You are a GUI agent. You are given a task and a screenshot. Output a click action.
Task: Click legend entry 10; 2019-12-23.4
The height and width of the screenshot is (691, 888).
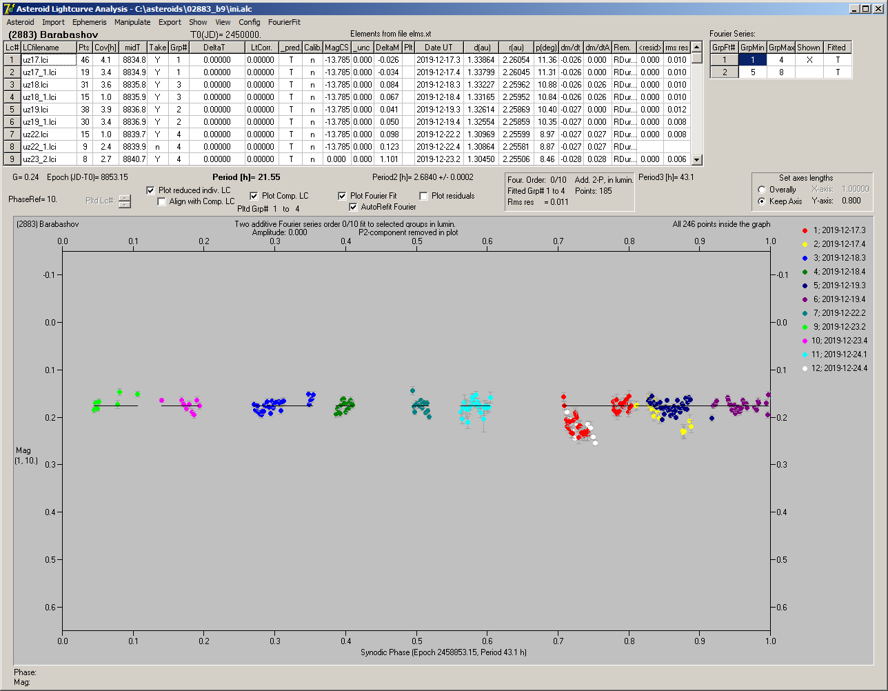coord(840,341)
